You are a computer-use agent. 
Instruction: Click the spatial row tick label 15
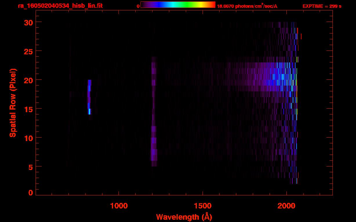tap(28, 109)
